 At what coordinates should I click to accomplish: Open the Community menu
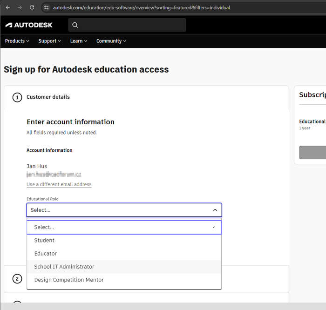tap(111, 41)
